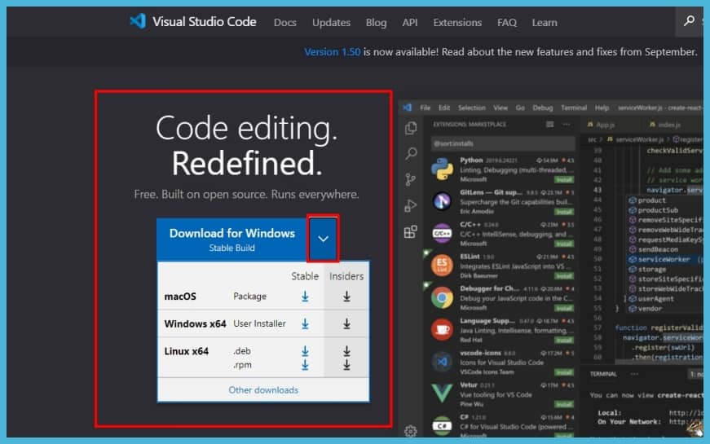
Task: Click the EXTENSIONS: MARKETPLACE panel title
Action: tap(470, 124)
